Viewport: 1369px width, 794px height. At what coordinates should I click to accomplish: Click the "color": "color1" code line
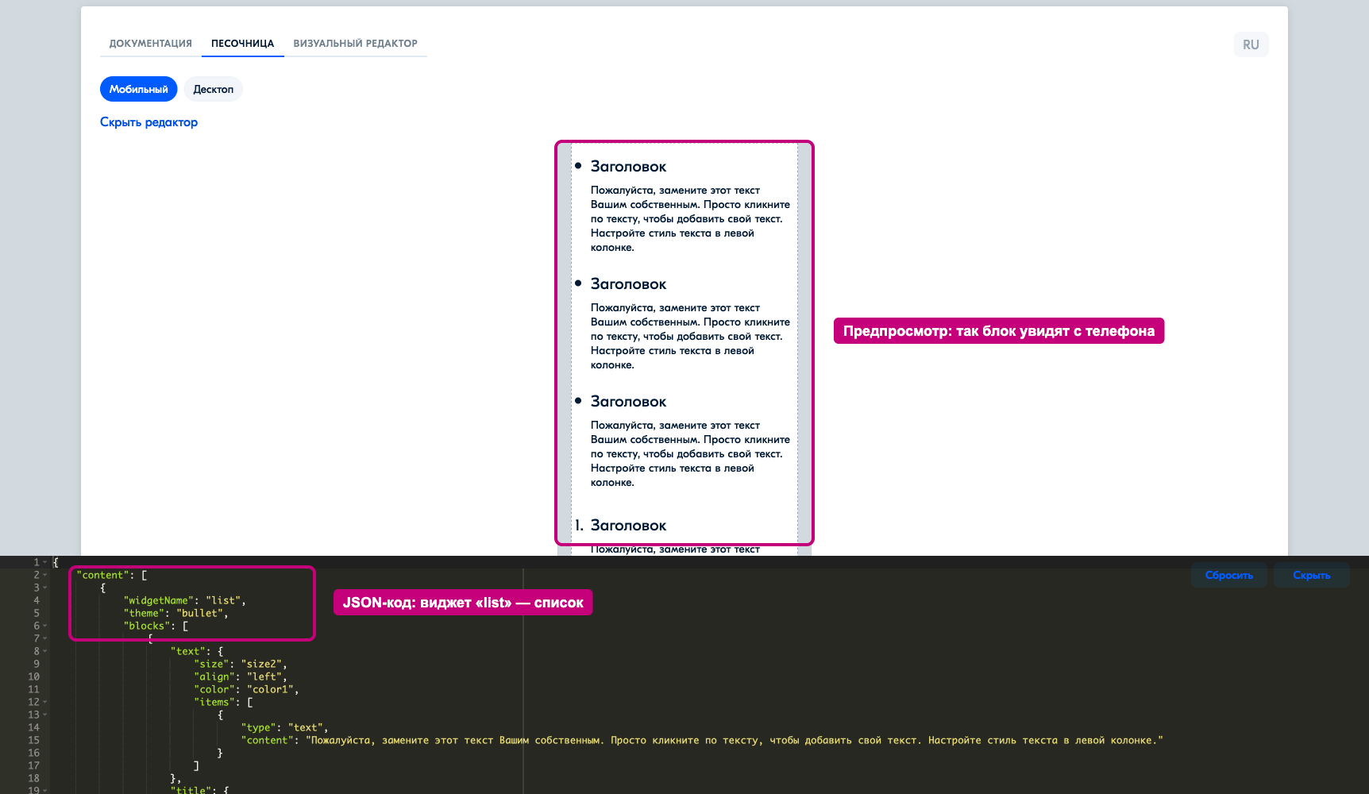tap(246, 689)
